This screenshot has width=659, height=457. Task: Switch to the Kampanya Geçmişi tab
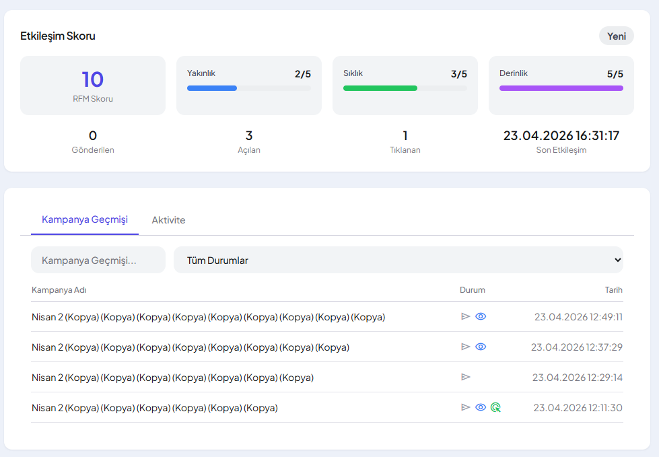tap(85, 219)
